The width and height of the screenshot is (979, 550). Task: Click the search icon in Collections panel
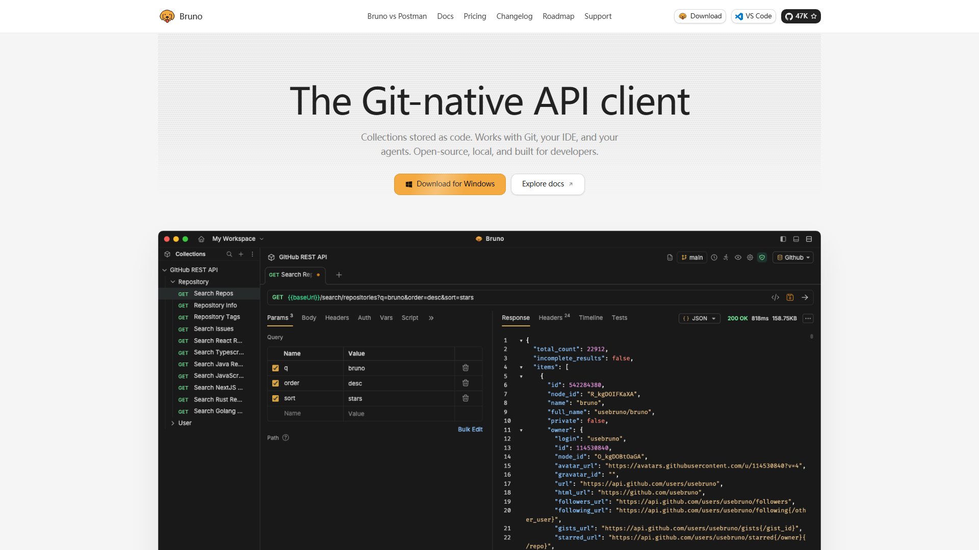pos(229,254)
